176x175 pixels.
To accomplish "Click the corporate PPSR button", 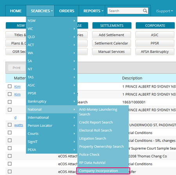I will (x=155, y=43).
